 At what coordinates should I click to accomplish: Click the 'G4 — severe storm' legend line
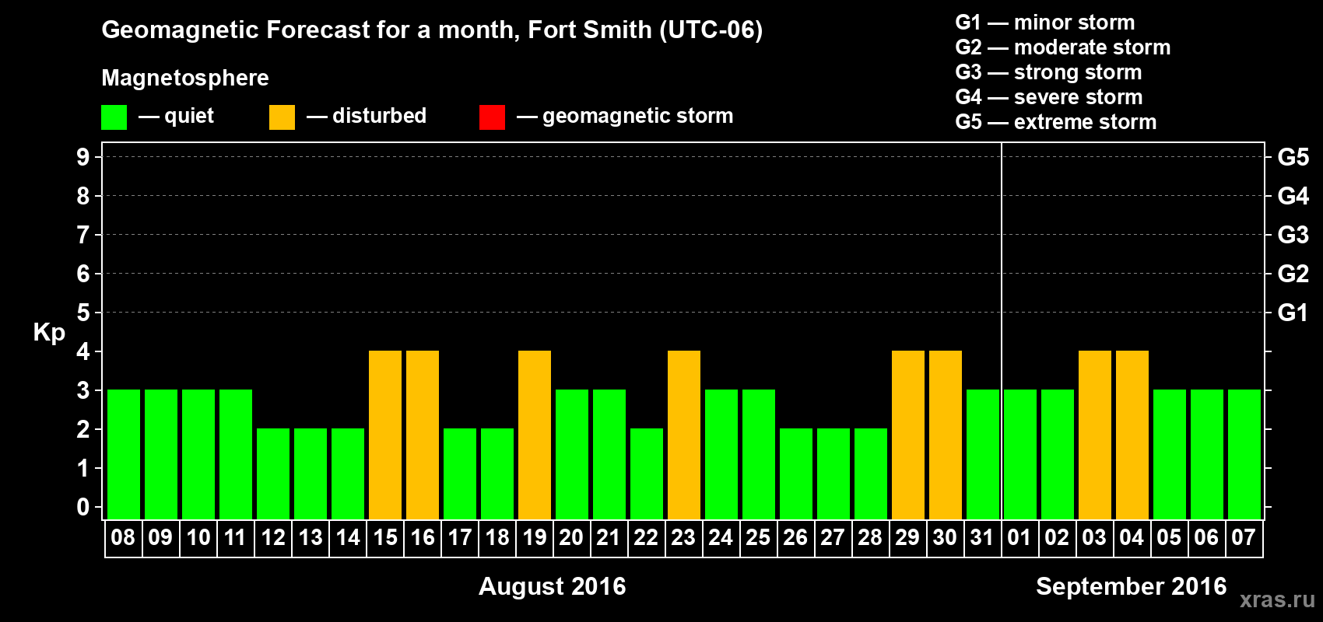click(1049, 97)
